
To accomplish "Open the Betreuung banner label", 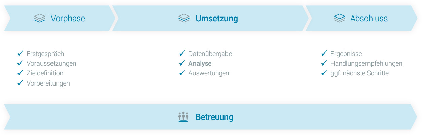I will coord(214,117).
